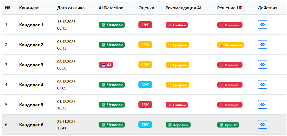287x136 pixels.
Task: Click the 28% red score badge
Action: (x=145, y=25)
